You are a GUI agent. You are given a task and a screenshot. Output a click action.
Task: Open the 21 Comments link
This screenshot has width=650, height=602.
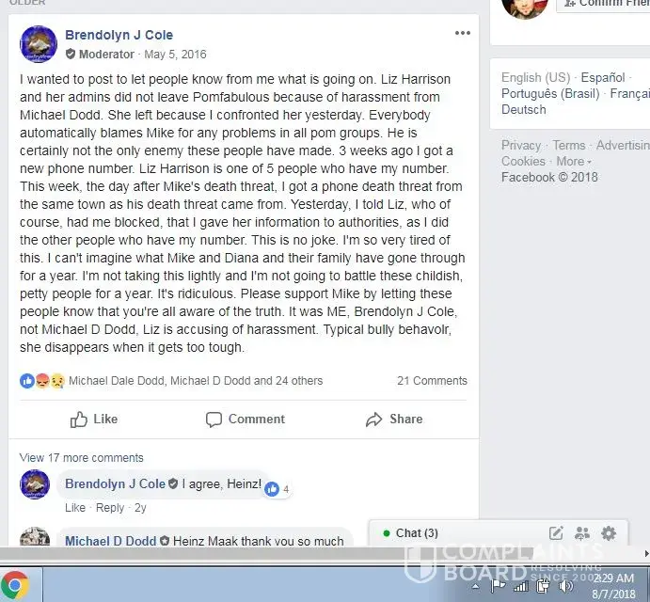(432, 381)
